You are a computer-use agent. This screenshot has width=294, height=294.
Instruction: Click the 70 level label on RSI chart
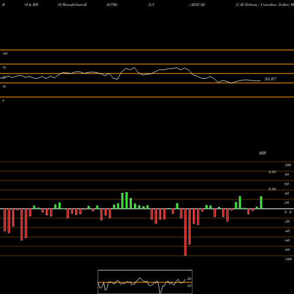click(4, 68)
